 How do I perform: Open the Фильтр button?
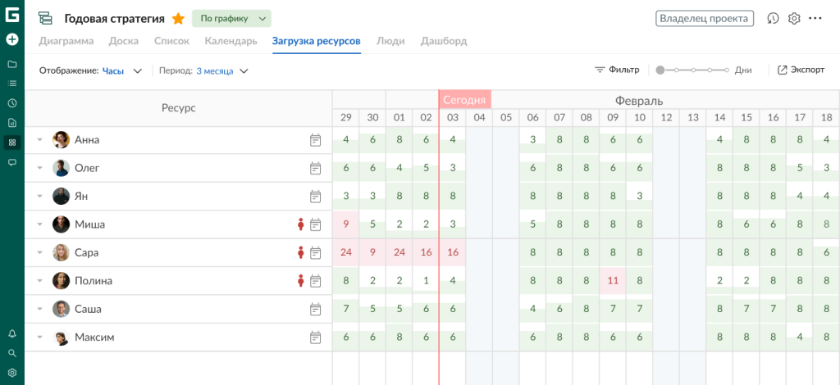pos(617,70)
